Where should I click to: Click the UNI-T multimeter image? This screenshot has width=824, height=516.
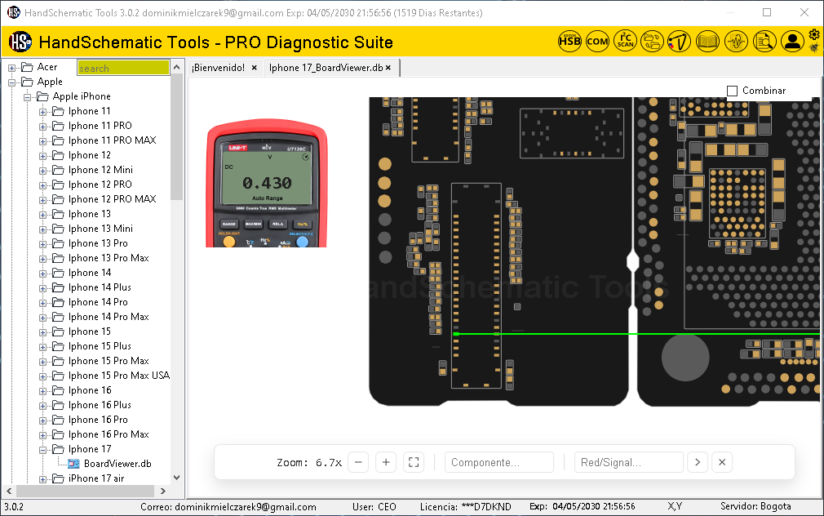267,183
